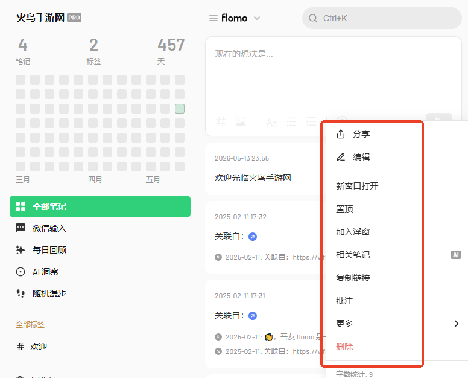This screenshot has height=378, width=468.
Task: Open the hamburger menu beside flomo
Action: coord(213,18)
